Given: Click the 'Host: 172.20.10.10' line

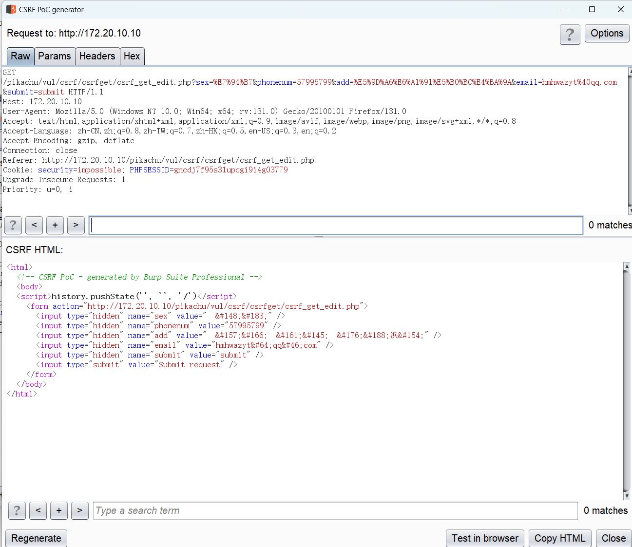Looking at the screenshot, I should (42, 102).
